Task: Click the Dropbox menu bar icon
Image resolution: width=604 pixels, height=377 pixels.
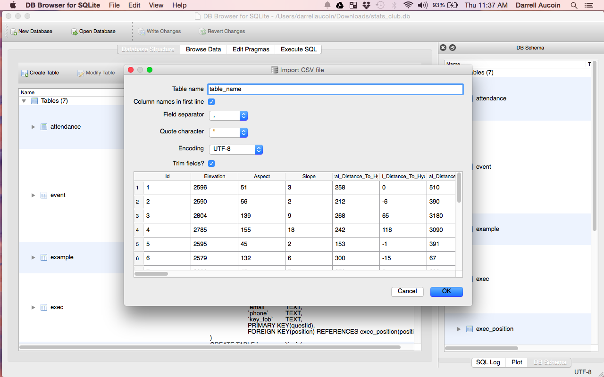Action: point(367,5)
